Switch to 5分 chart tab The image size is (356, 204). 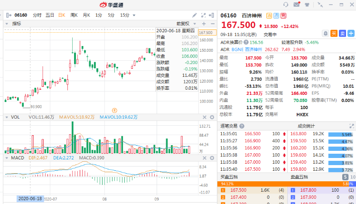point(111,15)
